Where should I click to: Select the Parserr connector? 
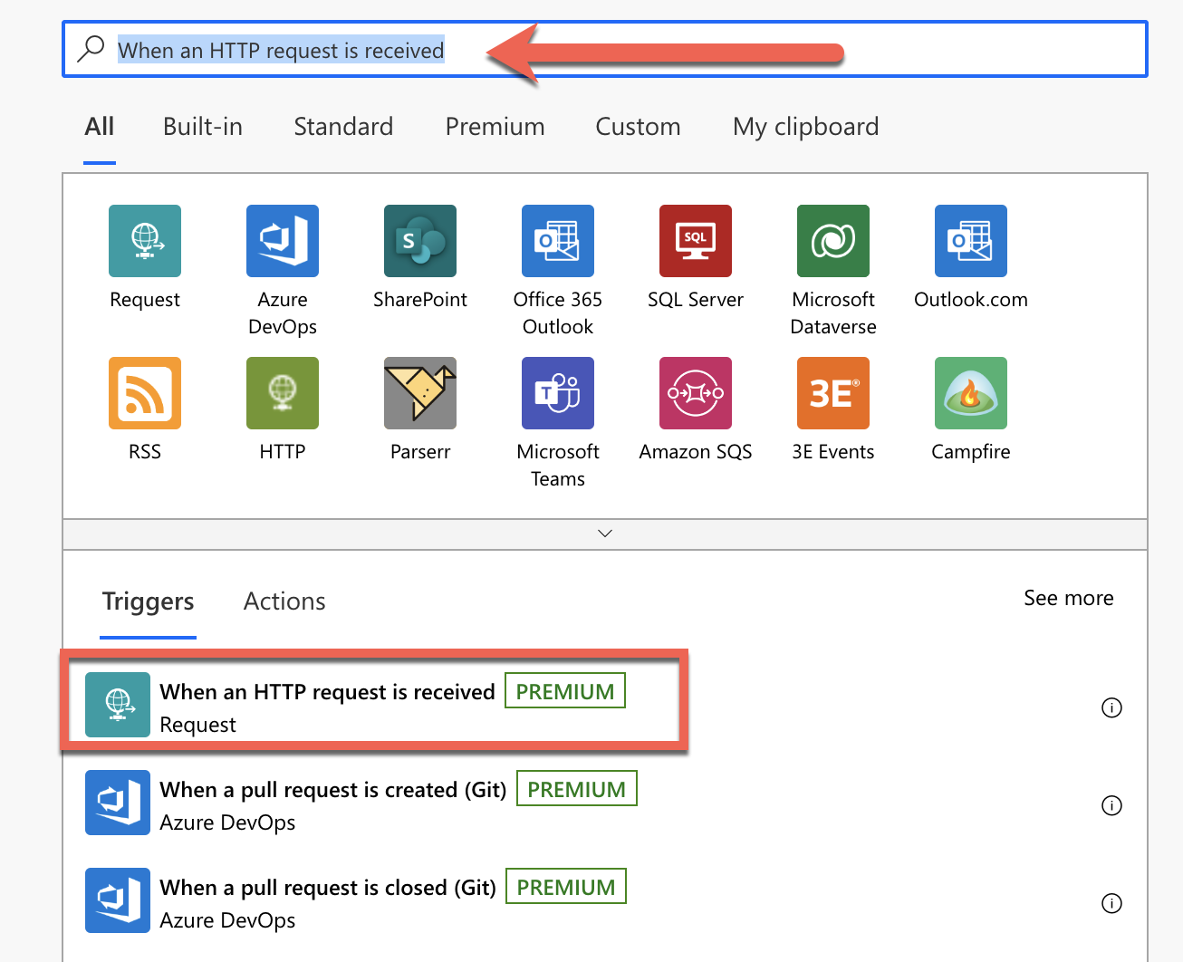coord(420,393)
